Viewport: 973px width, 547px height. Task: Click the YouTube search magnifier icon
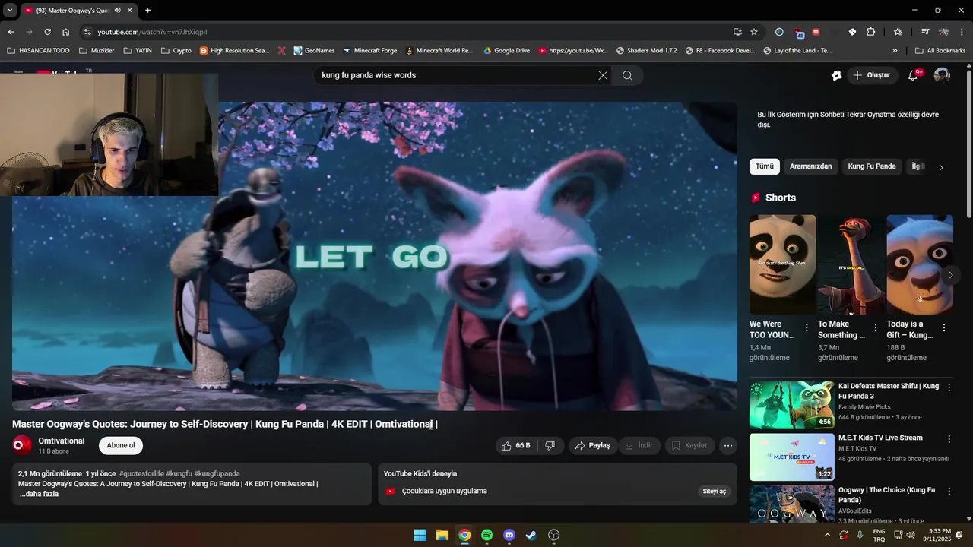627,75
